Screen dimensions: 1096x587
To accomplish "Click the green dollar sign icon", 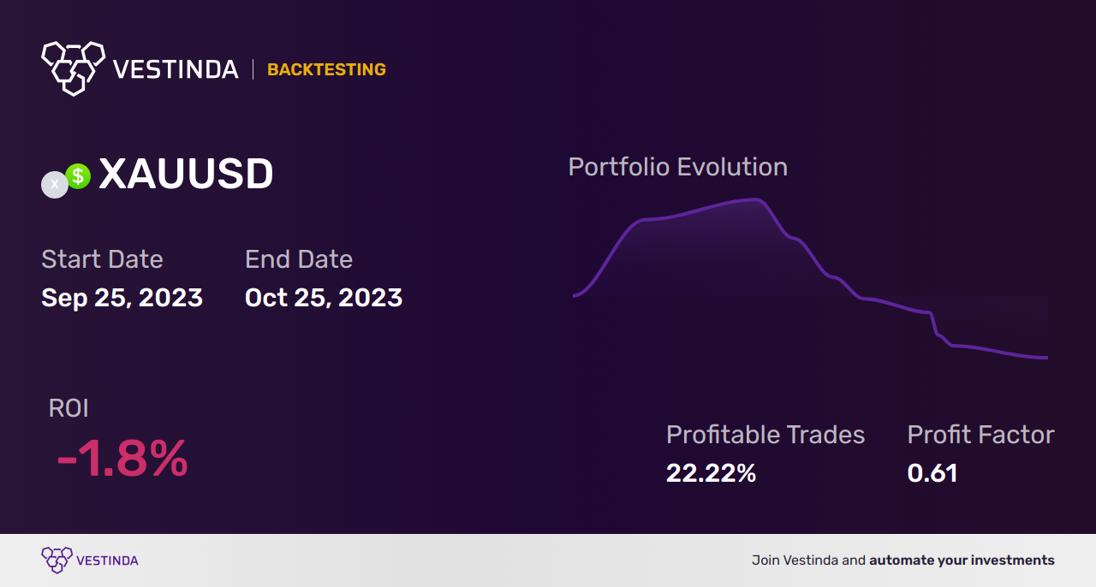I will click(x=78, y=176).
